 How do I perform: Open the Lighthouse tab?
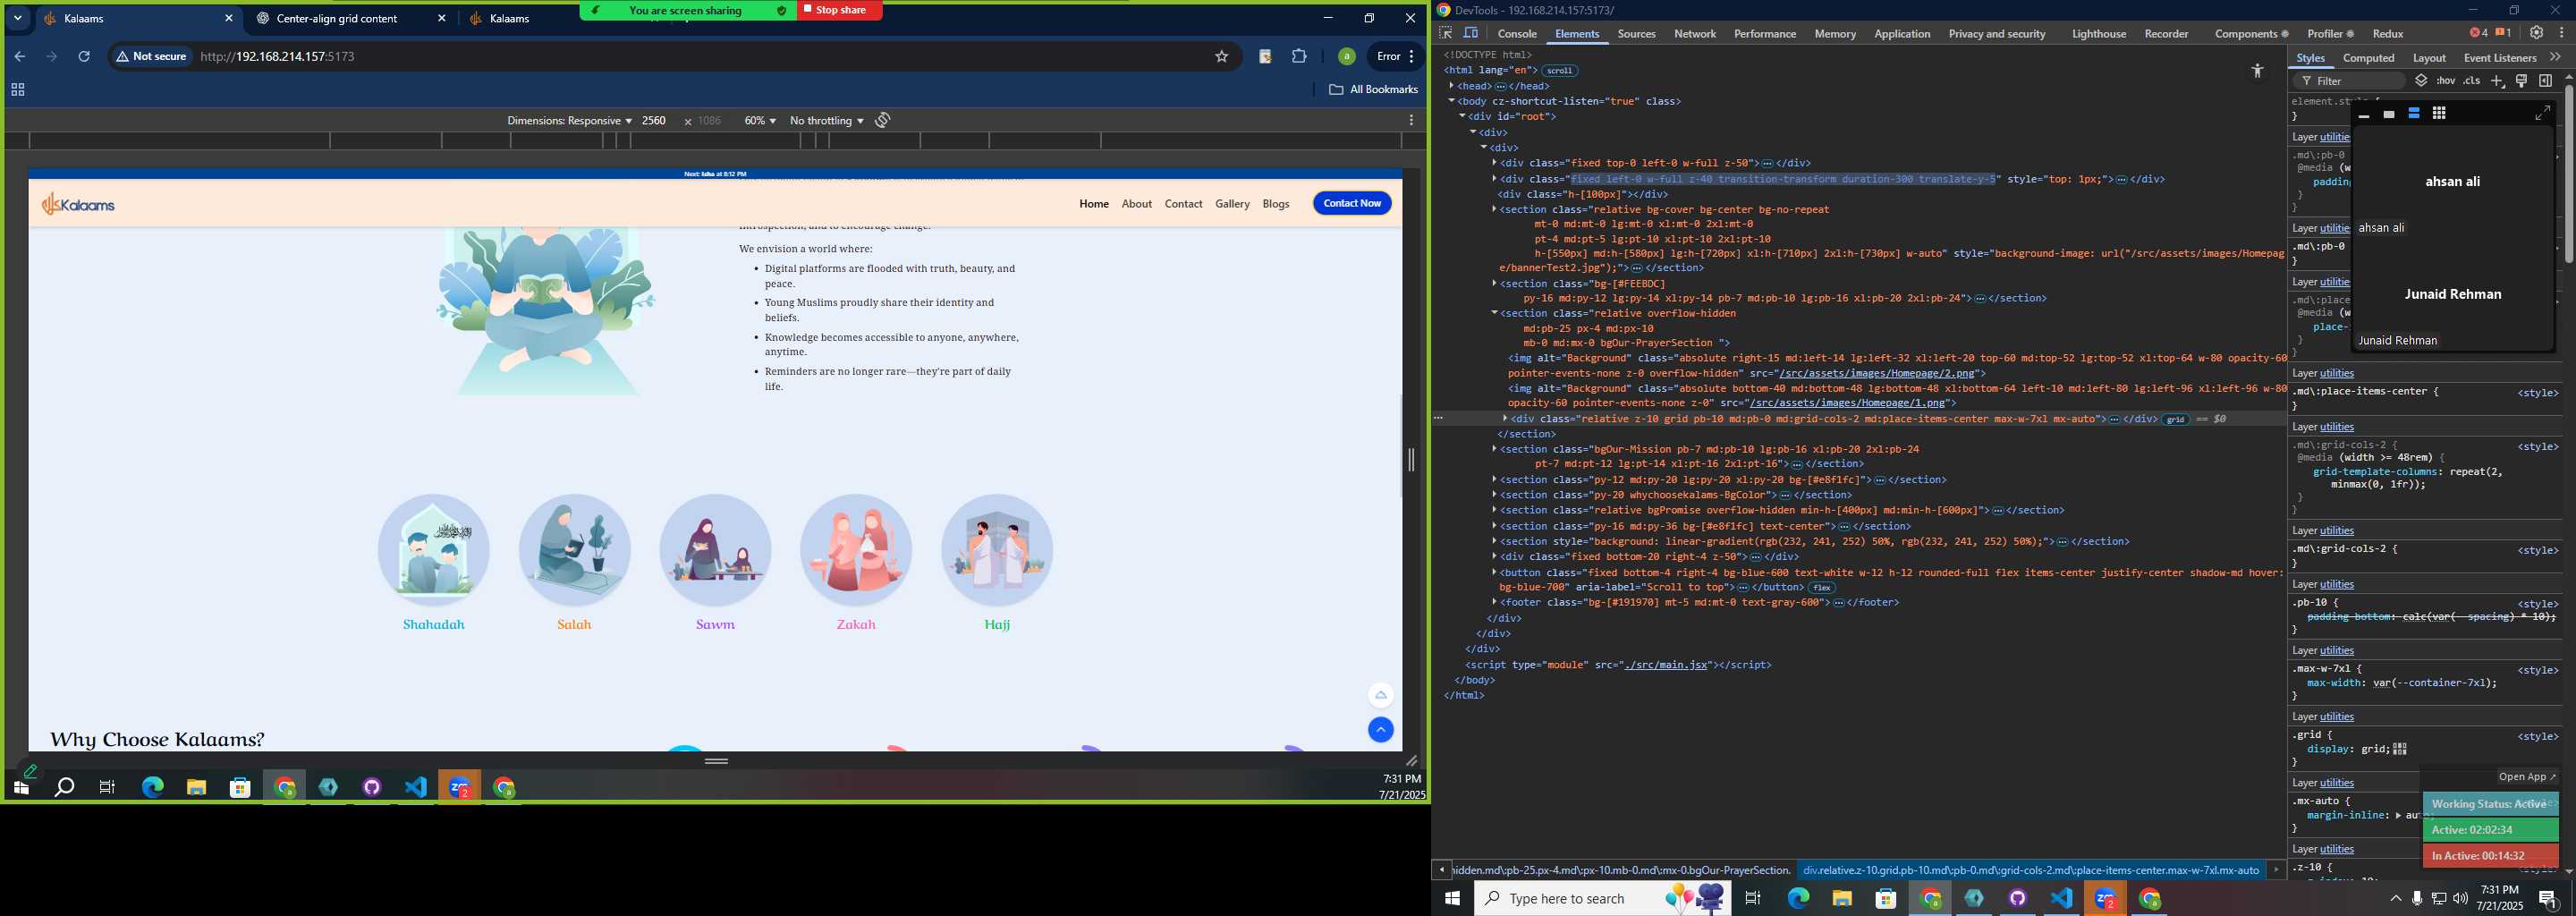point(2098,34)
